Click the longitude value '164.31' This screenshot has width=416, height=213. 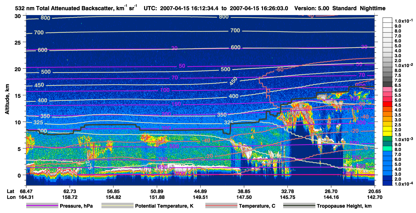[26, 197]
